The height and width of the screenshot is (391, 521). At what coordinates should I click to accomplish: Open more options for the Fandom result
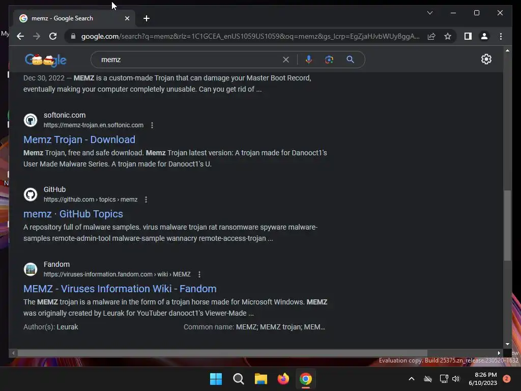199,274
